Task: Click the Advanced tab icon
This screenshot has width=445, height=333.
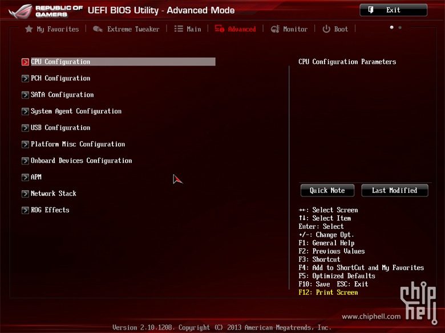Action: pos(220,28)
